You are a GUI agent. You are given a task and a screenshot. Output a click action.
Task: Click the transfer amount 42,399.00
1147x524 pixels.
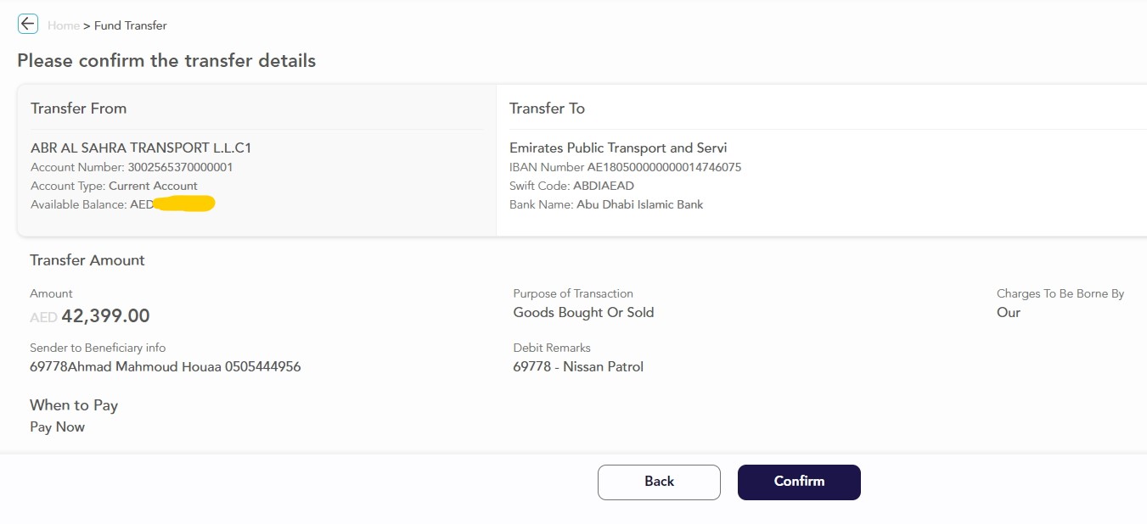click(105, 316)
